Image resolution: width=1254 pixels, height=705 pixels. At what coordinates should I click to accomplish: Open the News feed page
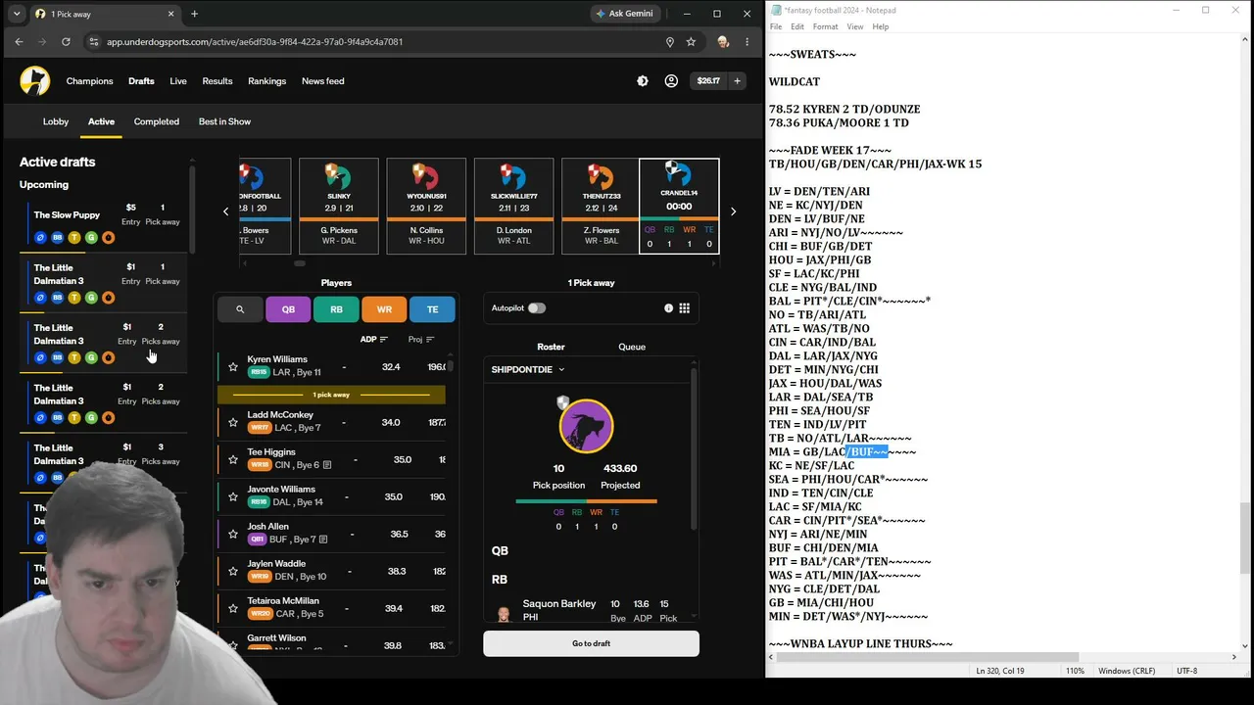323,81
